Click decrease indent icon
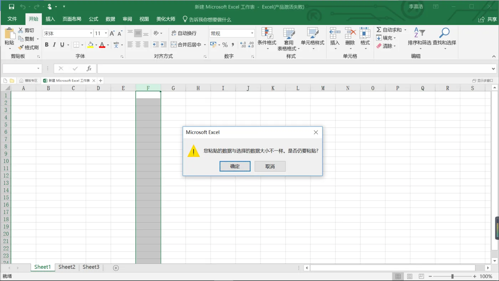Image resolution: width=499 pixels, height=281 pixels. click(156, 45)
